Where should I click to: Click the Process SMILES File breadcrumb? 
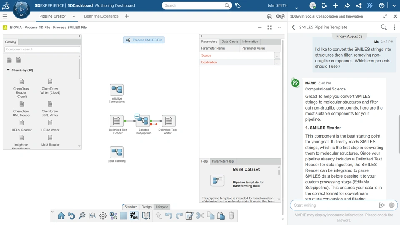144,40
